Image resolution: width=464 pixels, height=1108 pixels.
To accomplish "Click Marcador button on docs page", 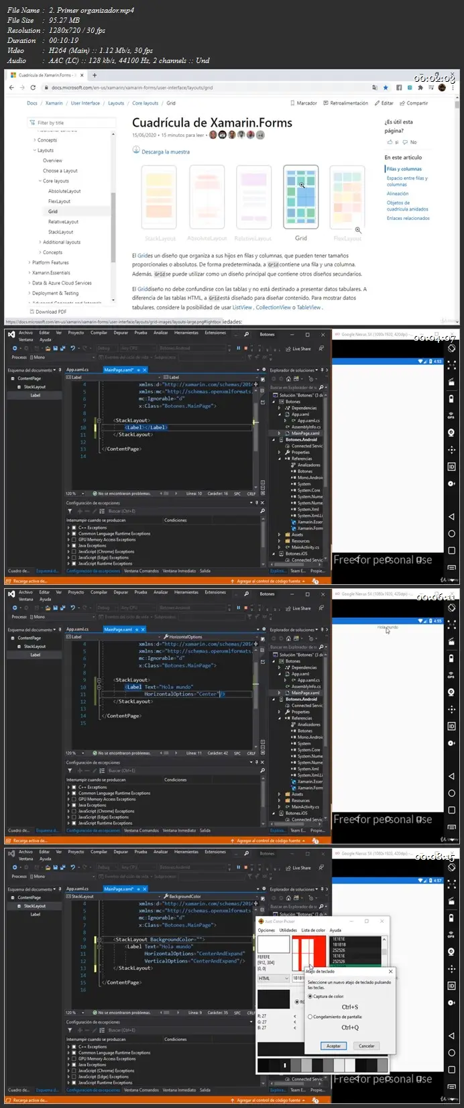I will (x=304, y=103).
